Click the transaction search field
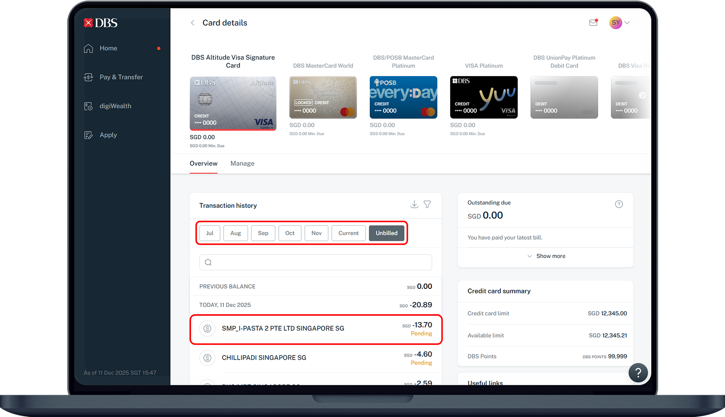Image resolution: width=725 pixels, height=417 pixels. coord(315,262)
